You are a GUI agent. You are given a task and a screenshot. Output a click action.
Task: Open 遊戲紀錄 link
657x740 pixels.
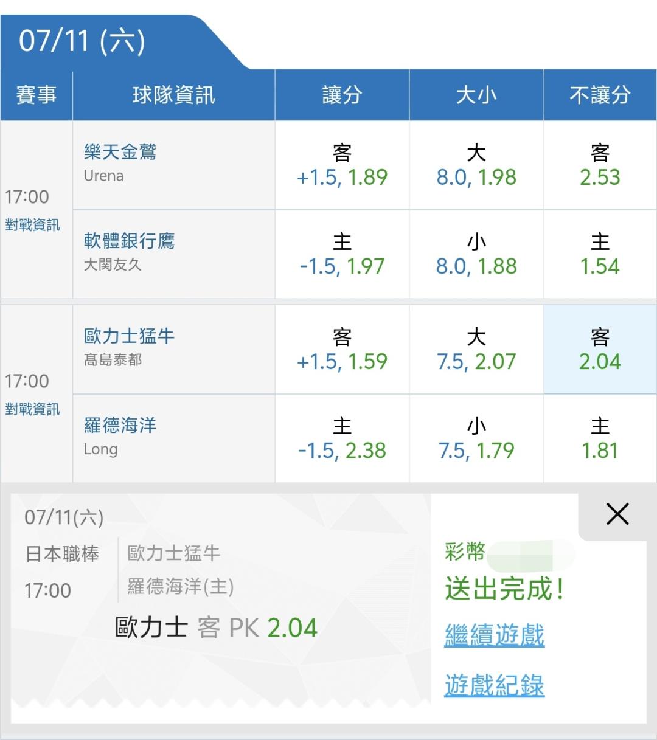(494, 685)
